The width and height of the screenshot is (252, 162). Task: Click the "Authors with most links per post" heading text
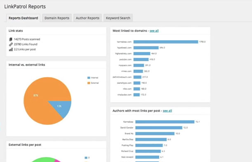[x=136, y=111]
